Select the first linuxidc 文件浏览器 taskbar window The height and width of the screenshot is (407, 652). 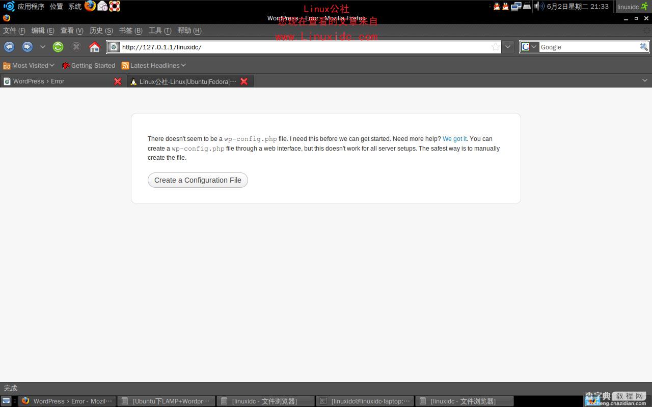[265, 401]
